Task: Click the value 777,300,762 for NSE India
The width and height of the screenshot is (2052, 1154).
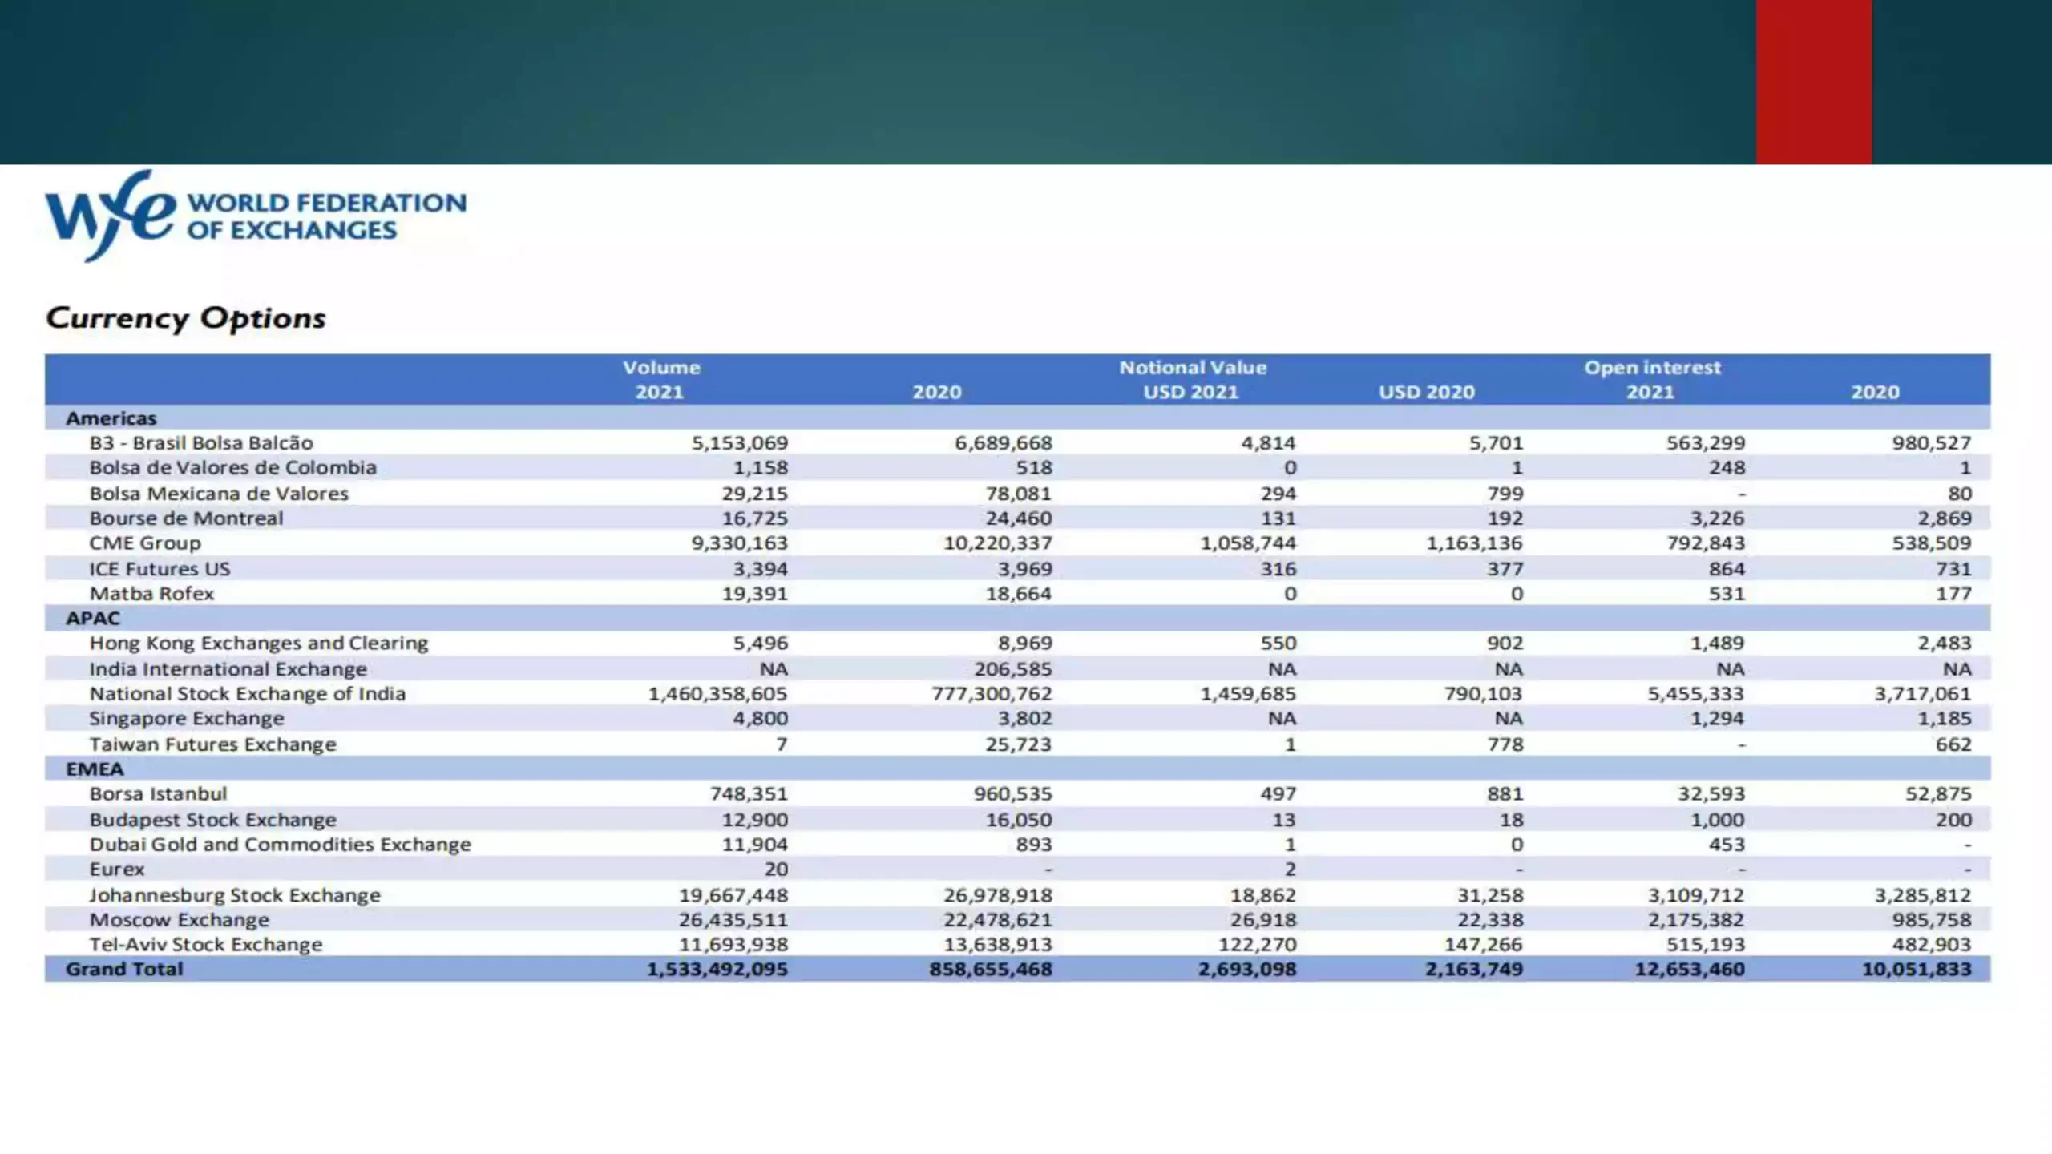Action: (992, 694)
